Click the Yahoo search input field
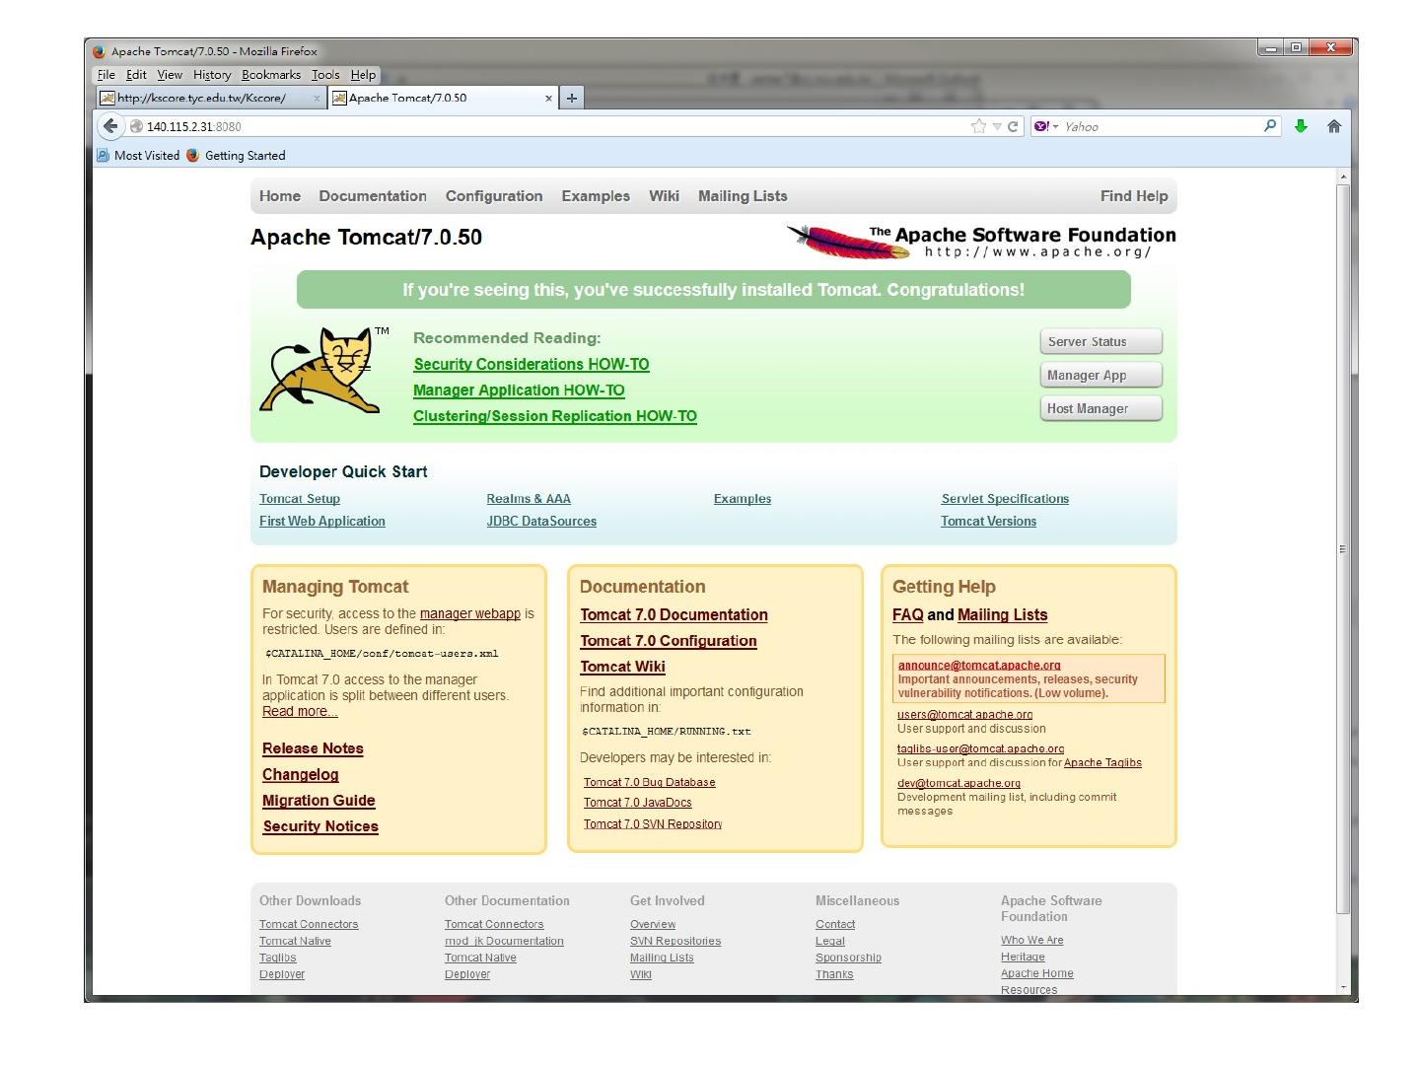 click(x=1159, y=126)
